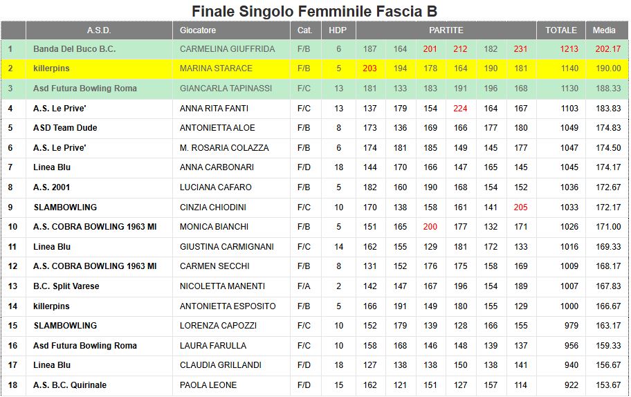The height and width of the screenshot is (397, 631).
Task: Select the Cat. column header
Action: [x=304, y=30]
